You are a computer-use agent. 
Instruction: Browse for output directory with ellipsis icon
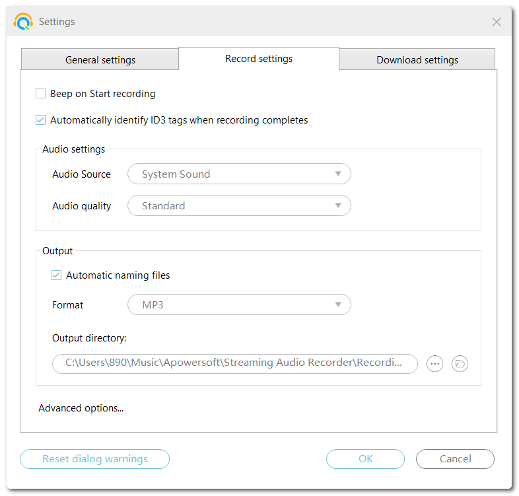tap(434, 363)
